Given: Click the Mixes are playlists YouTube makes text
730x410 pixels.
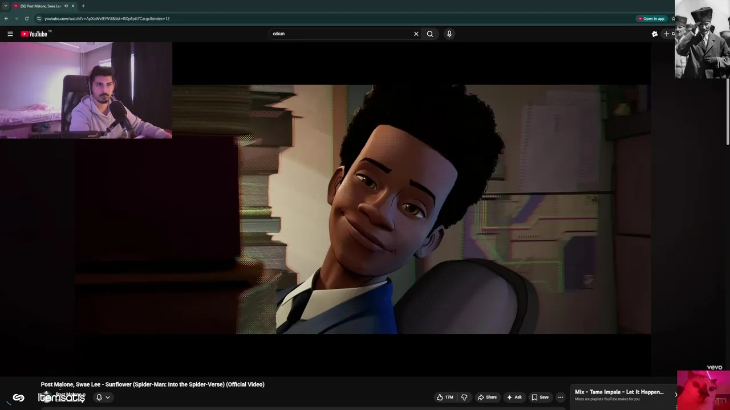Looking at the screenshot, I should [607, 399].
